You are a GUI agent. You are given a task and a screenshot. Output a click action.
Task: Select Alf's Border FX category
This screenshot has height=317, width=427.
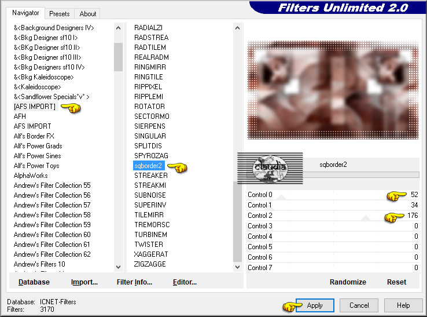pyautogui.click(x=34, y=136)
